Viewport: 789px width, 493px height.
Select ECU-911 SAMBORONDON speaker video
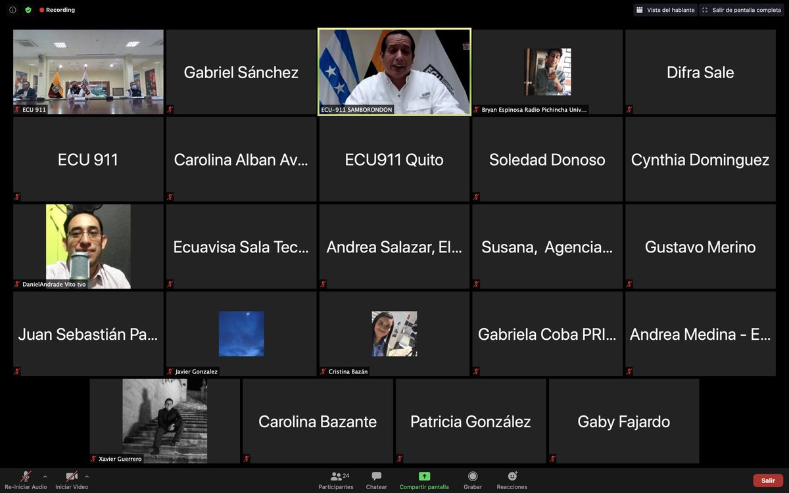coord(394,72)
